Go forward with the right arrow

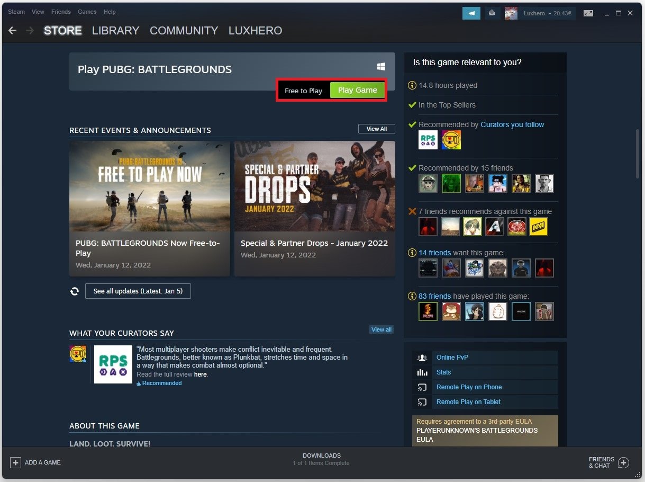click(30, 31)
